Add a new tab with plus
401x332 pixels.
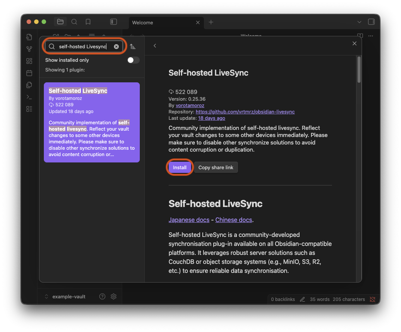(x=211, y=22)
